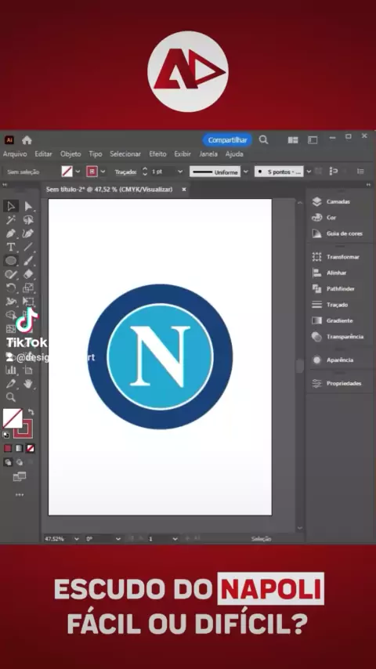Select the Width tool
Screen dimensions: 376x669
pos(11,302)
